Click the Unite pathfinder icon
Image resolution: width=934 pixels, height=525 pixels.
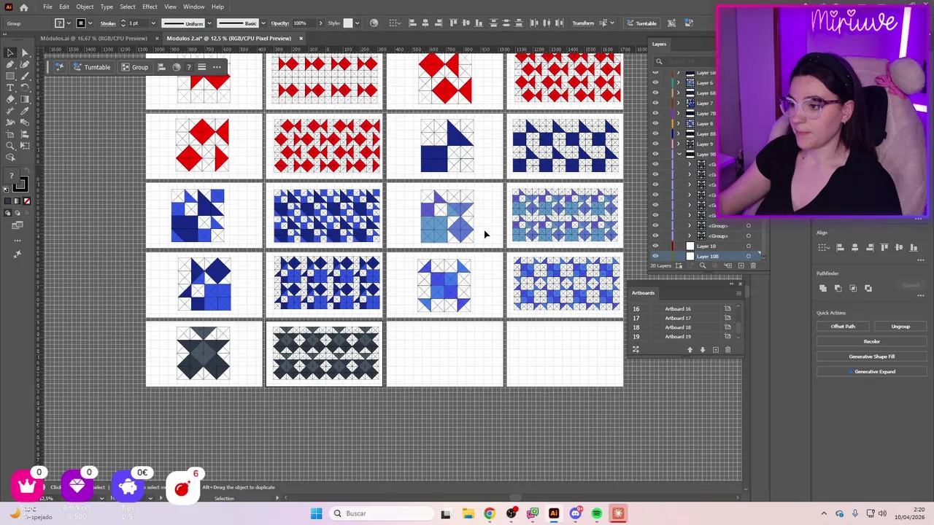823,288
